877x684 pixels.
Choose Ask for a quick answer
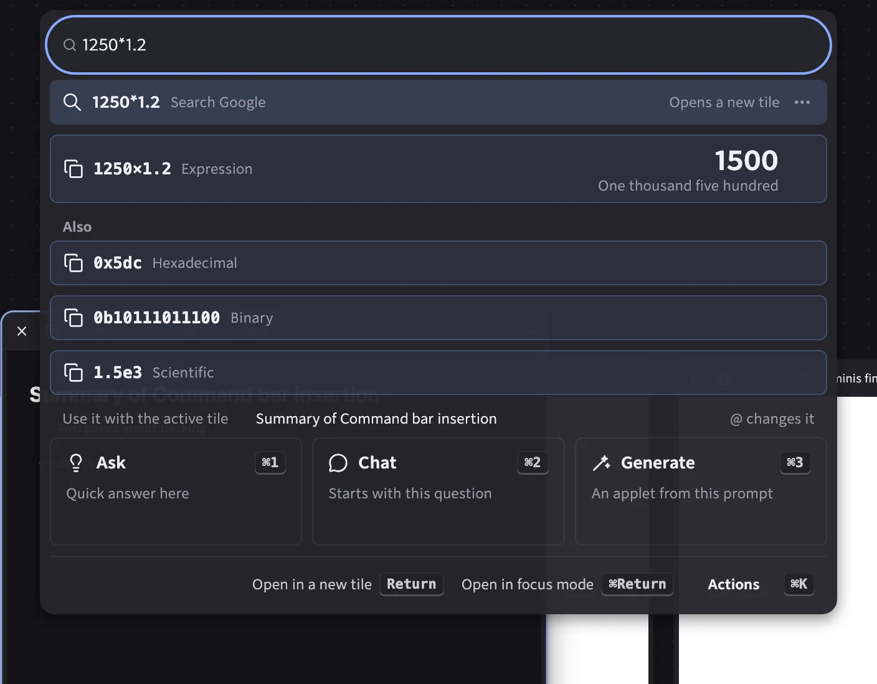pos(176,492)
